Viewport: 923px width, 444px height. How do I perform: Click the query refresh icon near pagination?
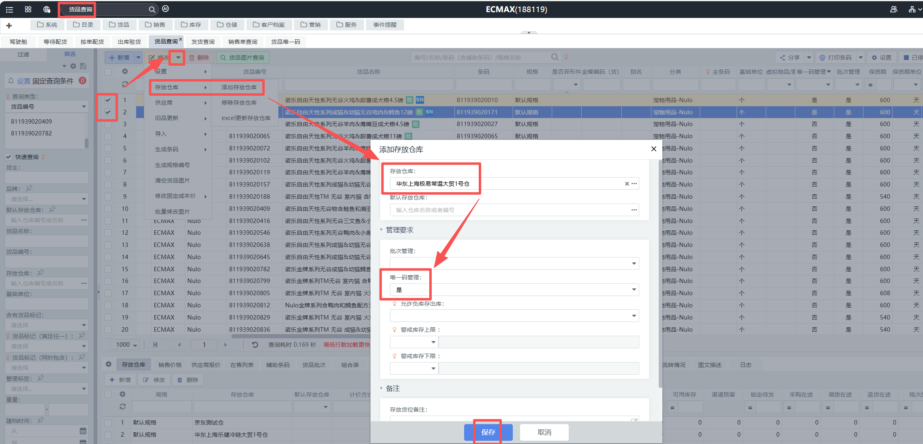pyautogui.click(x=255, y=345)
